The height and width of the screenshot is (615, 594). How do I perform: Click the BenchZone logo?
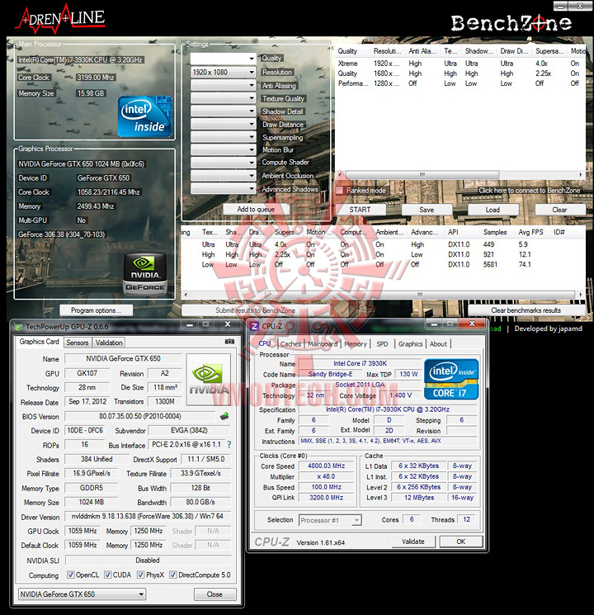(511, 23)
